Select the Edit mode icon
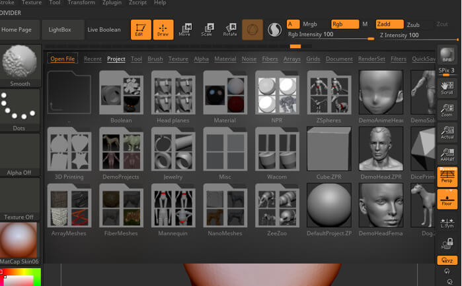This screenshot has width=462, height=286. pyautogui.click(x=140, y=30)
